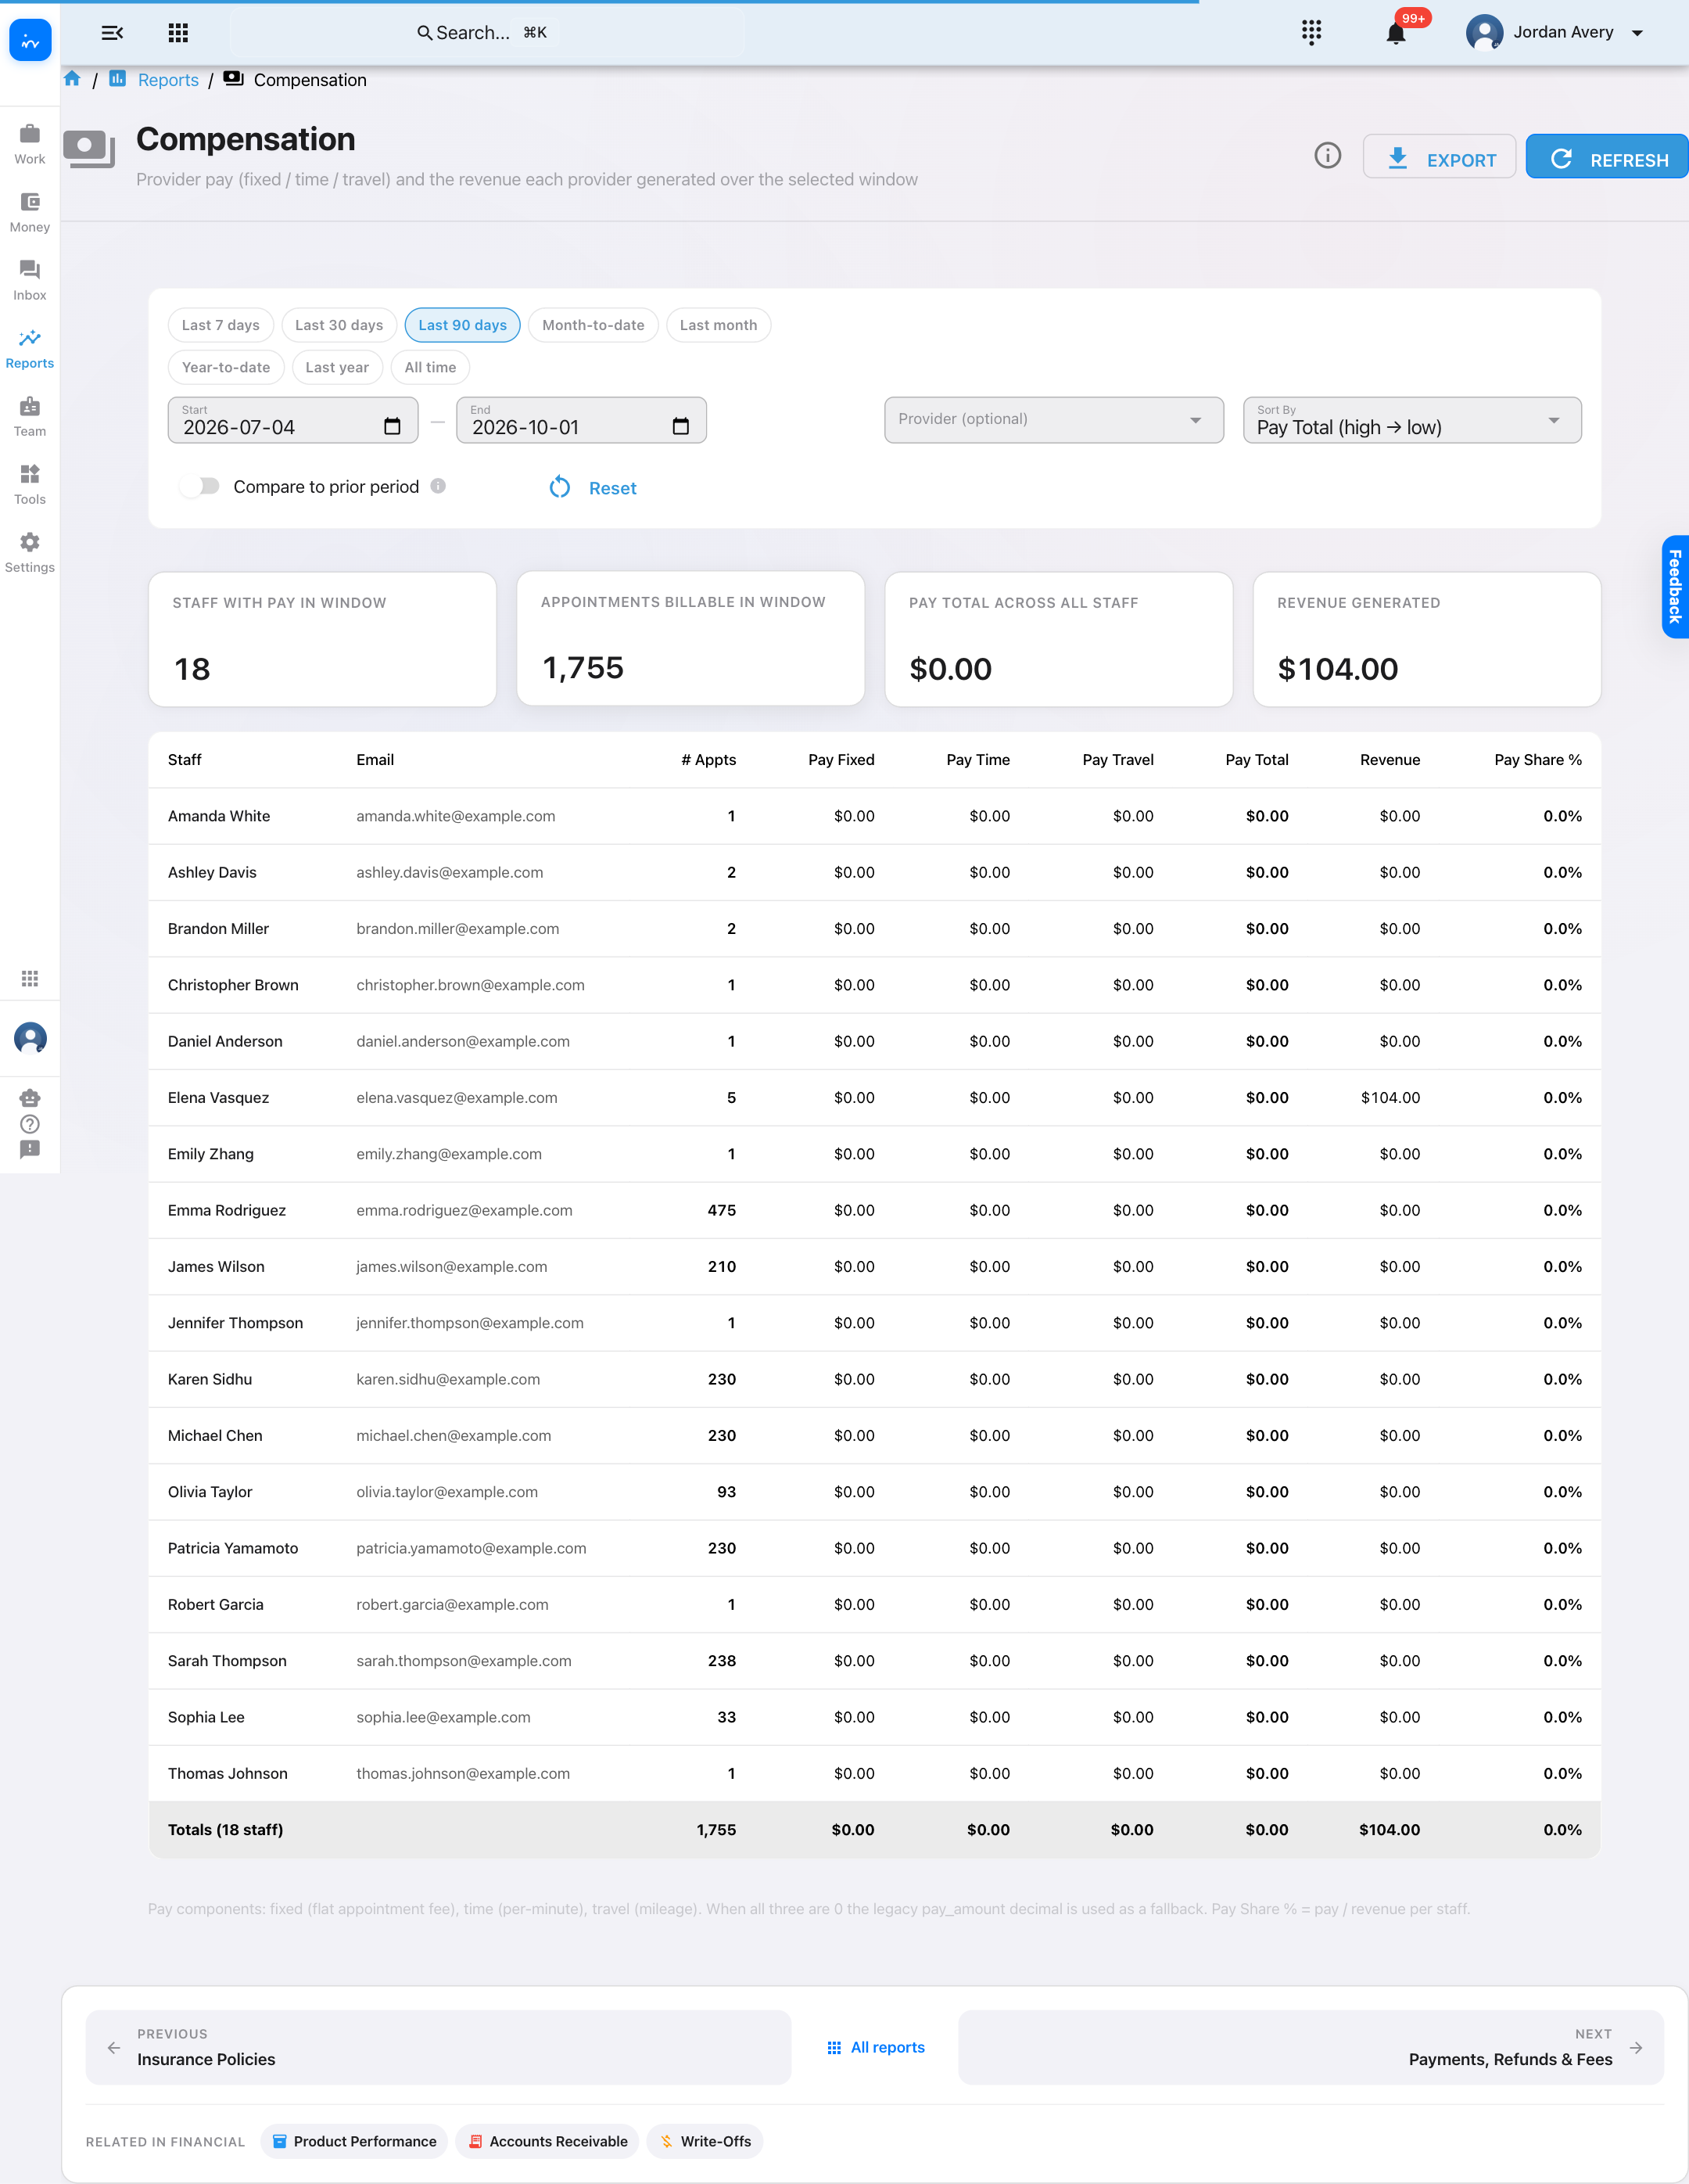Select the Last 30 days preset

coord(339,325)
